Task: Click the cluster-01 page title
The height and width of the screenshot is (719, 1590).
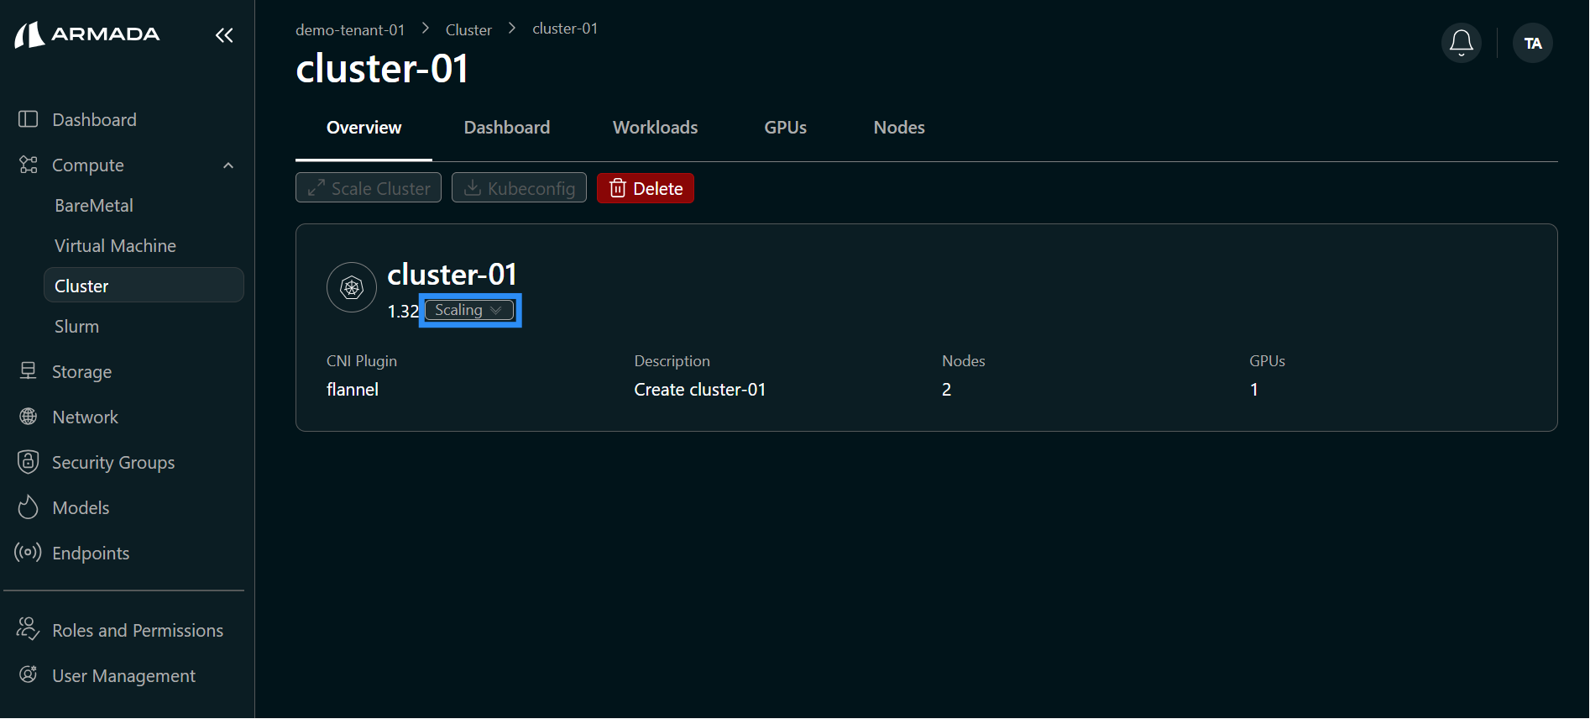Action: point(382,69)
